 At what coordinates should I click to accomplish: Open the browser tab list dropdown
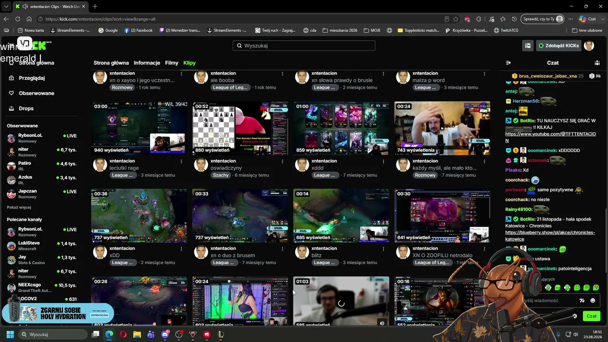(x=6, y=6)
